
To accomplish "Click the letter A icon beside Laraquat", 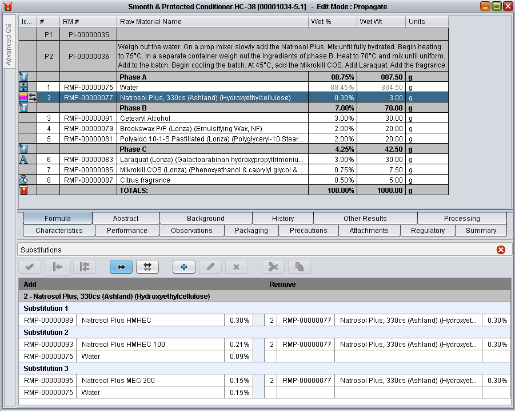I will (23, 159).
